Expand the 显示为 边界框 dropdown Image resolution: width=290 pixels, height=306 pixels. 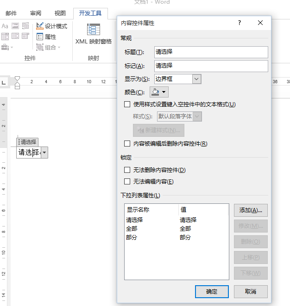[x=196, y=79]
